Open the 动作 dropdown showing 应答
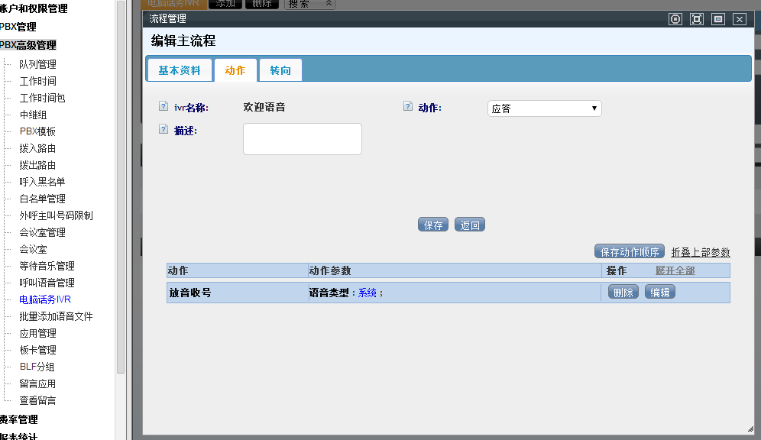Screen dimensions: 761x440 click(544, 108)
